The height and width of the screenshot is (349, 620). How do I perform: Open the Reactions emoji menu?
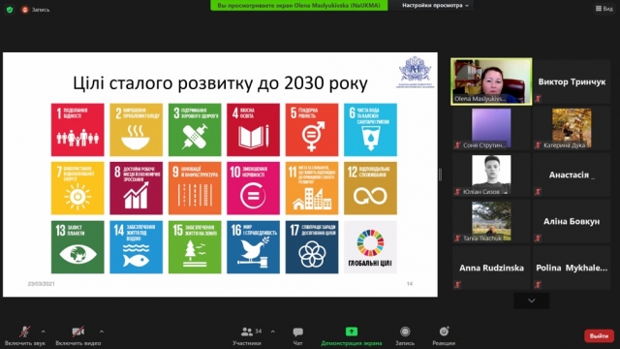(444, 332)
